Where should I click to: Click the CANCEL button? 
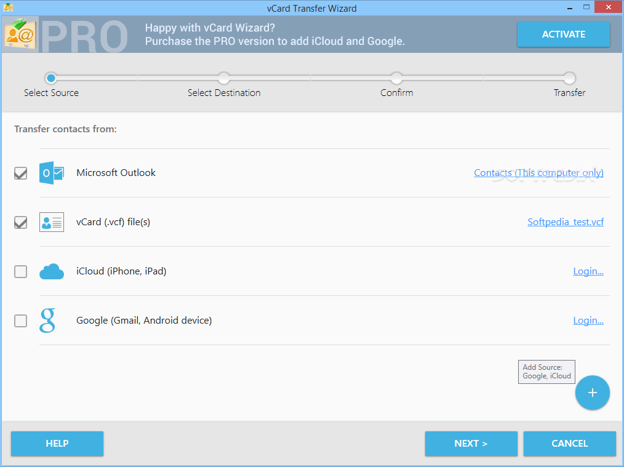click(x=569, y=444)
